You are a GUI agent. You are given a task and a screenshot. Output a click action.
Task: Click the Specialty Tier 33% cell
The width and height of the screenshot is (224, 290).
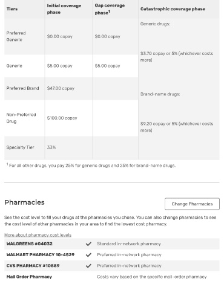[51, 147]
